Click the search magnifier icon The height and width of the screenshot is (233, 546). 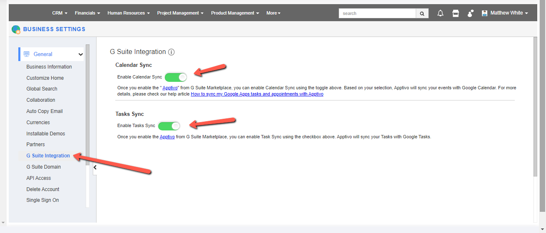point(422,13)
